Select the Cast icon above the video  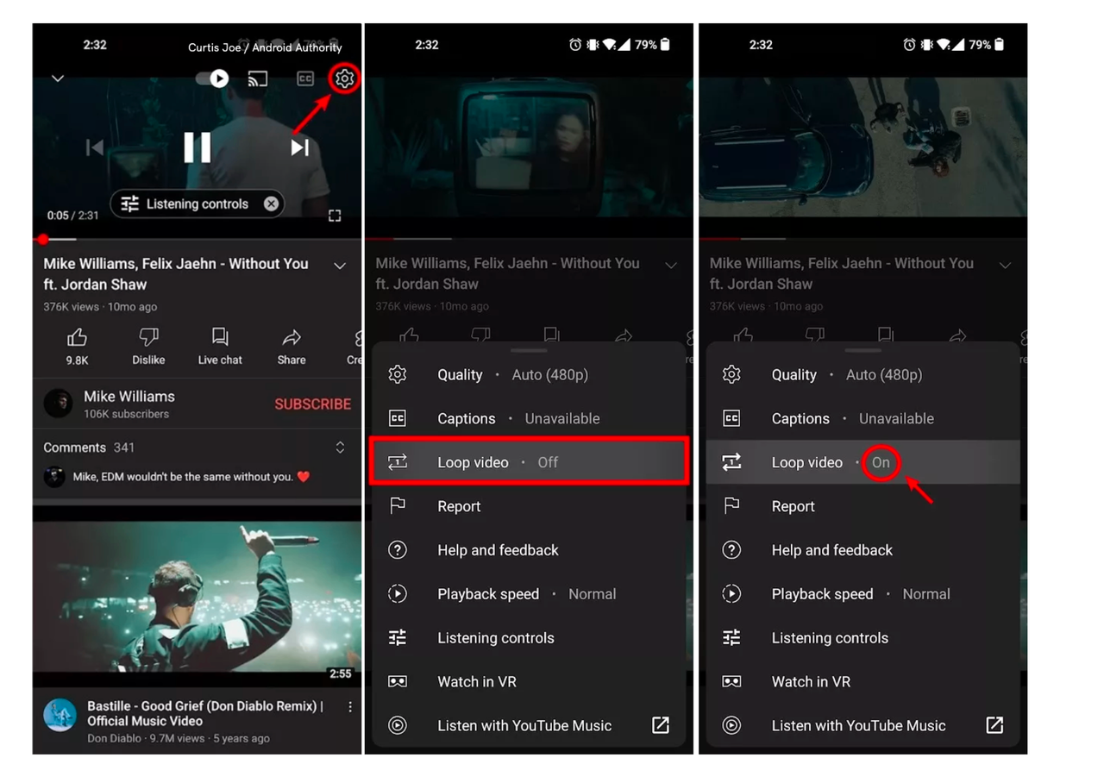point(257,78)
